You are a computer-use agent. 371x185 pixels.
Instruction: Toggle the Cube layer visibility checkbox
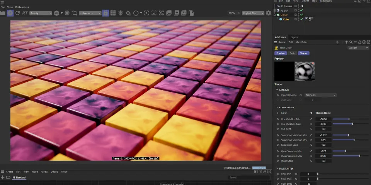[296, 19]
